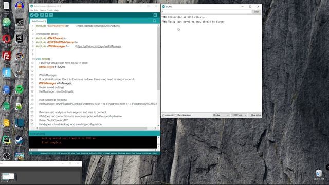The height and width of the screenshot is (185, 329).
Task: Focus the serial monitor input field
Action: 206,12
